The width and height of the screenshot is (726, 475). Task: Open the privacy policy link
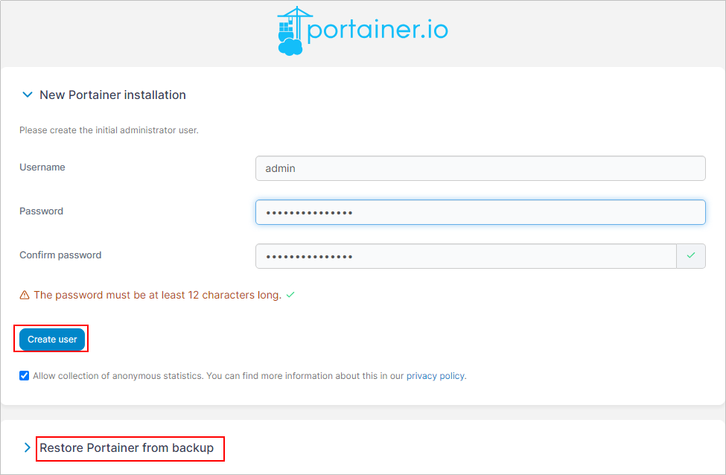[x=436, y=376]
